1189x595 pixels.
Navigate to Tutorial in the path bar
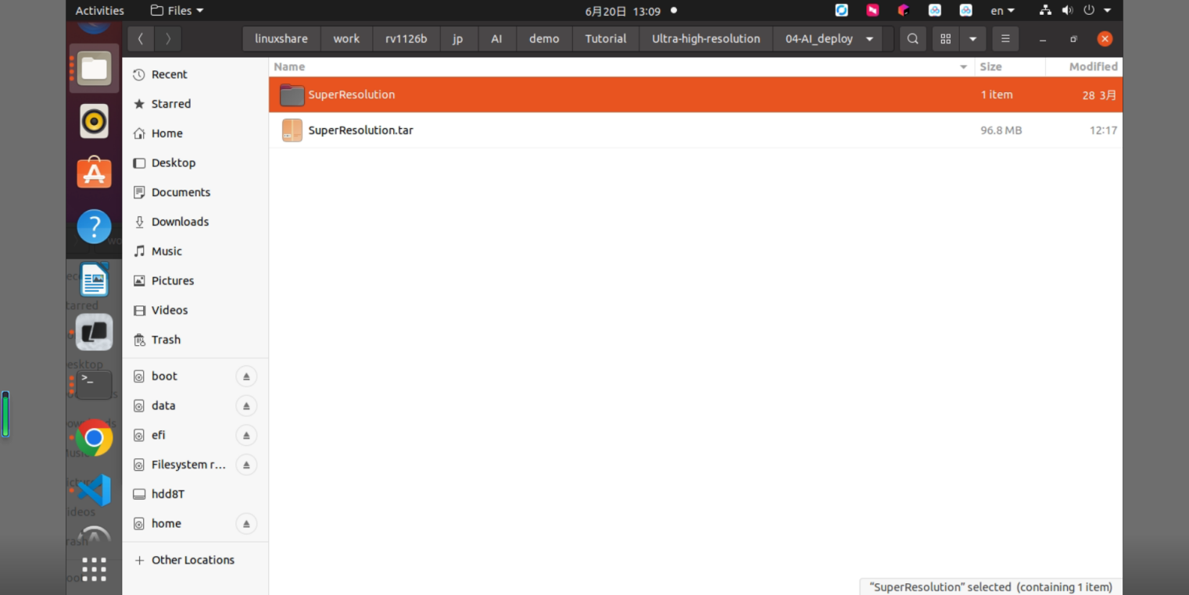(606, 39)
